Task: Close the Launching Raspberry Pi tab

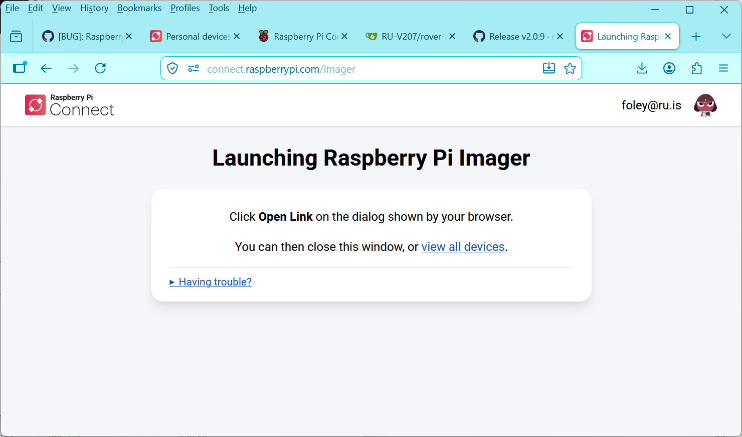Action: coord(668,36)
